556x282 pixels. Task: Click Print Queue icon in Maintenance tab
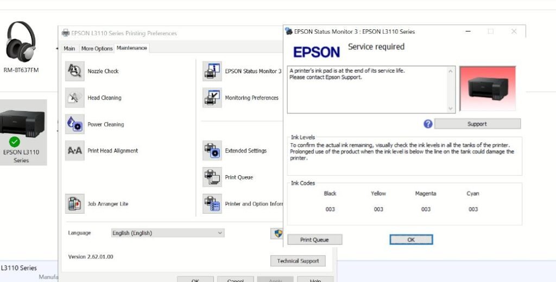click(212, 177)
